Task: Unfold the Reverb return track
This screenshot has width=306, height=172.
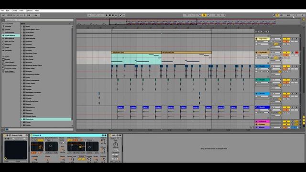Action: 256,121
